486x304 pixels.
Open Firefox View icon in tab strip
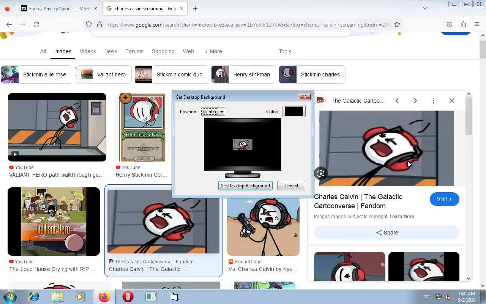click(8, 8)
